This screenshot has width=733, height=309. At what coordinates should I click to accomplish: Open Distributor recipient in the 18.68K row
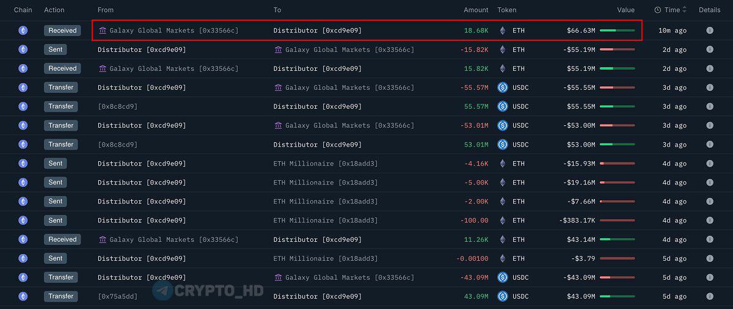pos(317,31)
